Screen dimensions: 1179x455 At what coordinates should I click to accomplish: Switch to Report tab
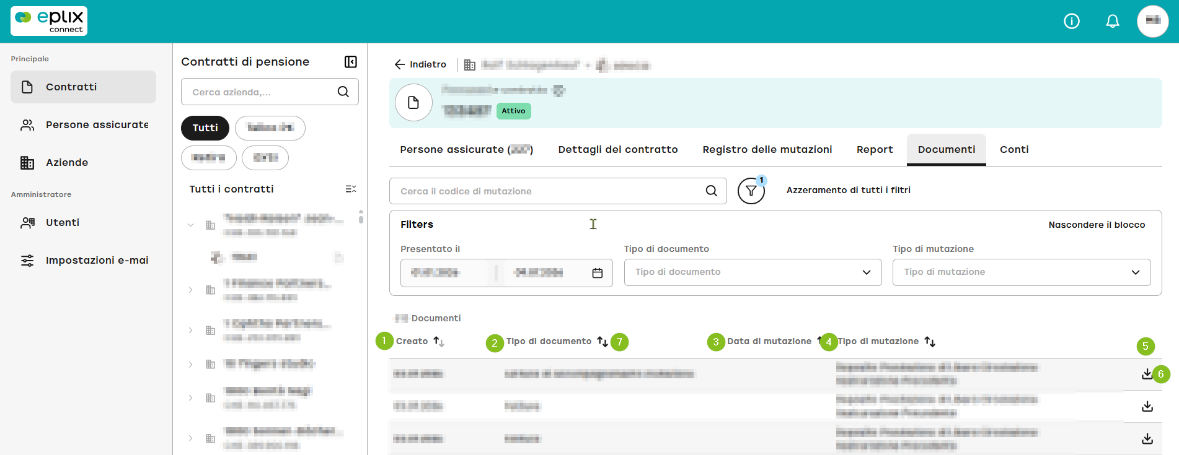tap(875, 149)
